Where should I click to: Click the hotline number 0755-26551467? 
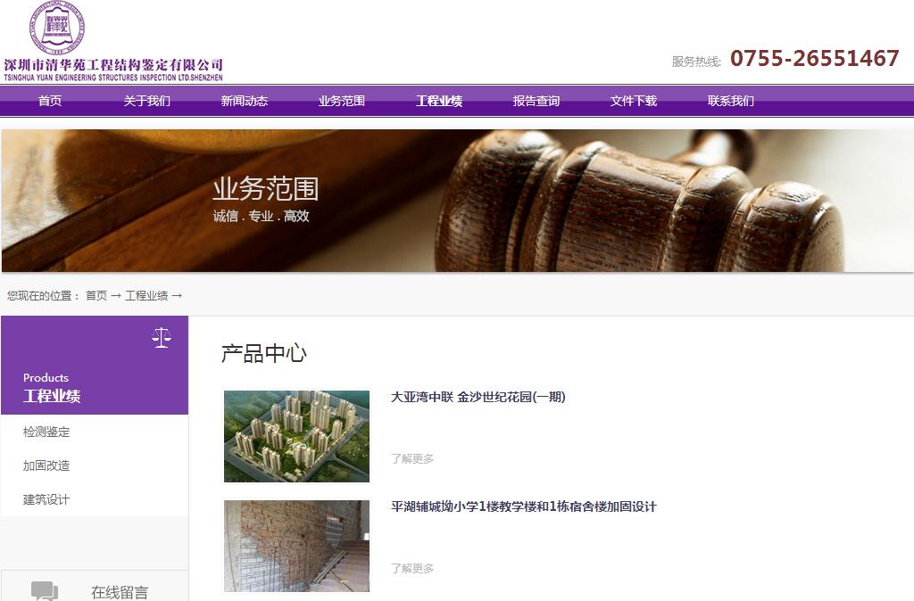pyautogui.click(x=814, y=58)
